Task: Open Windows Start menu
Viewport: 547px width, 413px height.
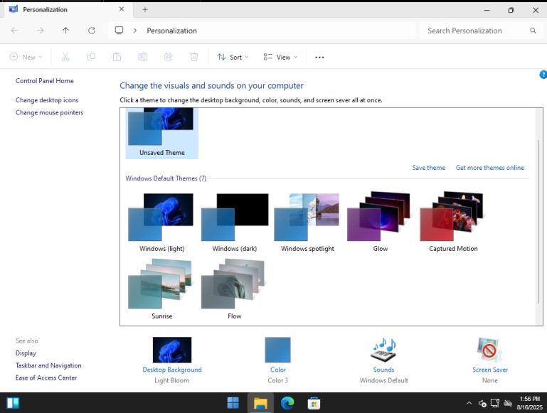Action: click(233, 403)
